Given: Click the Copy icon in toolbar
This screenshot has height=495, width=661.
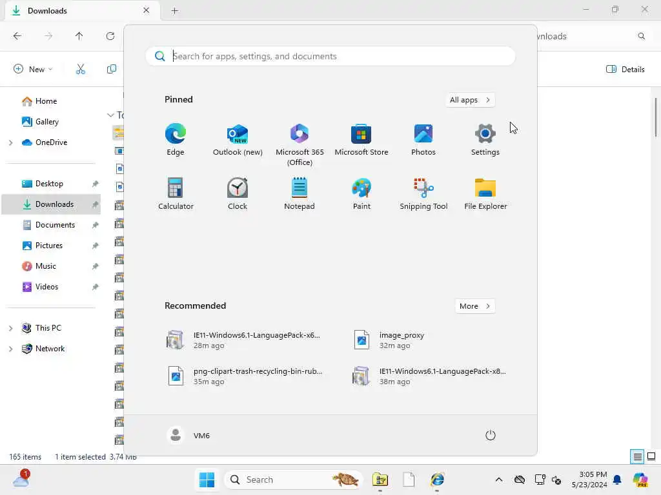Looking at the screenshot, I should coord(111,69).
